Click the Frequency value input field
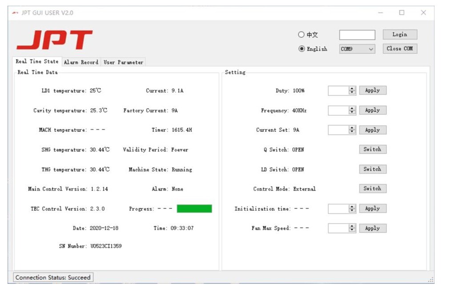 [338, 110]
